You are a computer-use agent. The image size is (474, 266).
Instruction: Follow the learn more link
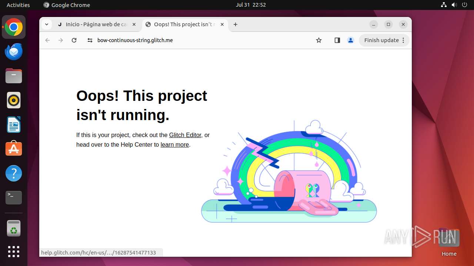point(175,145)
